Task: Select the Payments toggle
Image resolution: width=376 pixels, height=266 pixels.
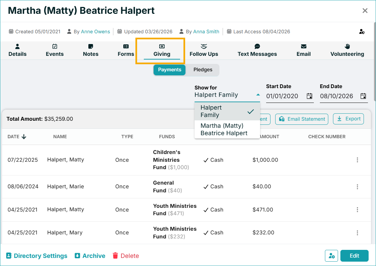Action: (170, 70)
